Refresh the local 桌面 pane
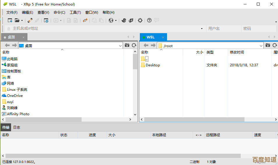Viewport: 278px width, 165px height. 134,45
